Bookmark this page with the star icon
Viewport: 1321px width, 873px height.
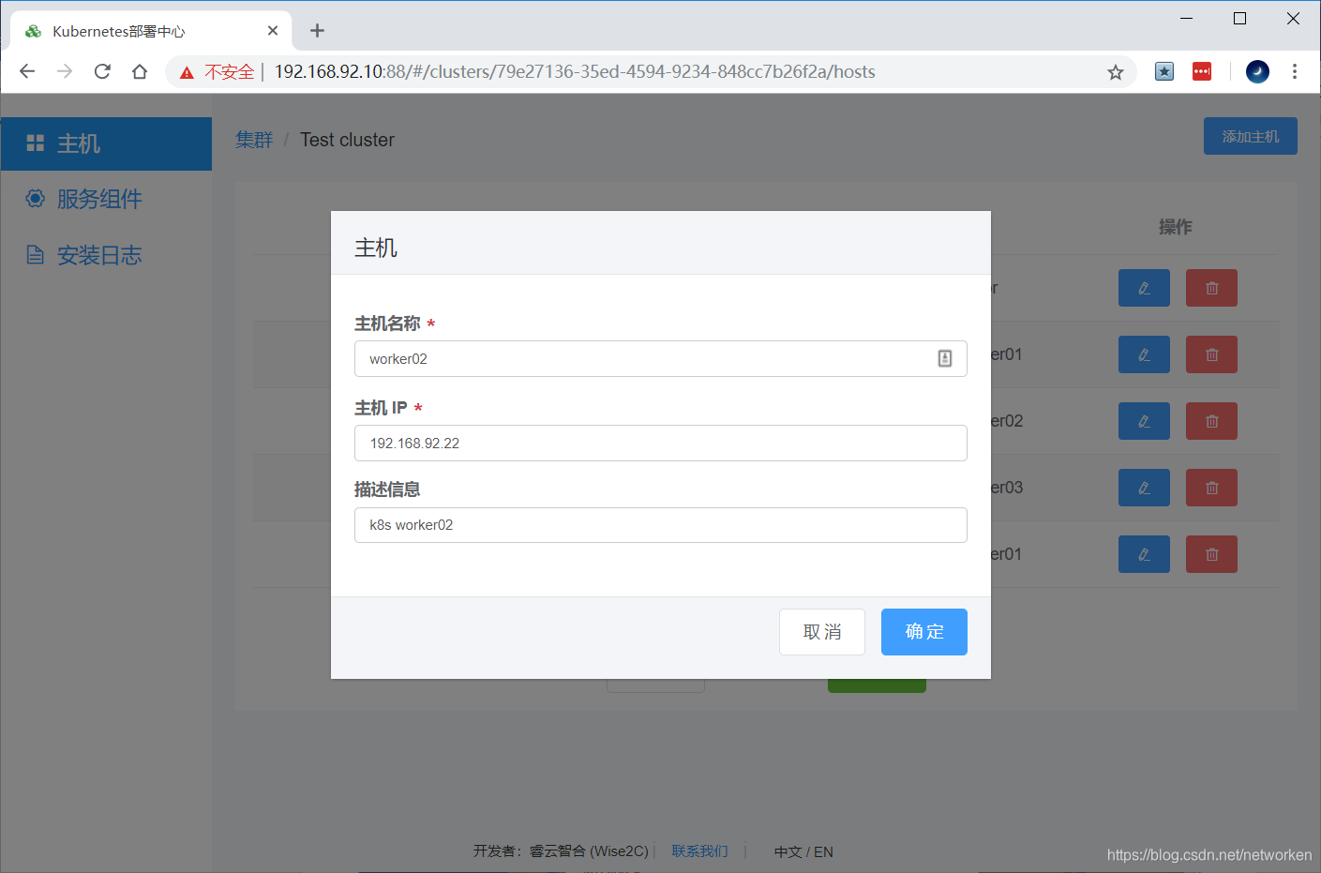1116,72
